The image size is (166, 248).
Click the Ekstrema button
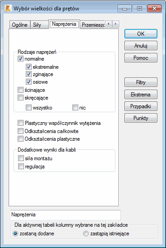[141, 95]
